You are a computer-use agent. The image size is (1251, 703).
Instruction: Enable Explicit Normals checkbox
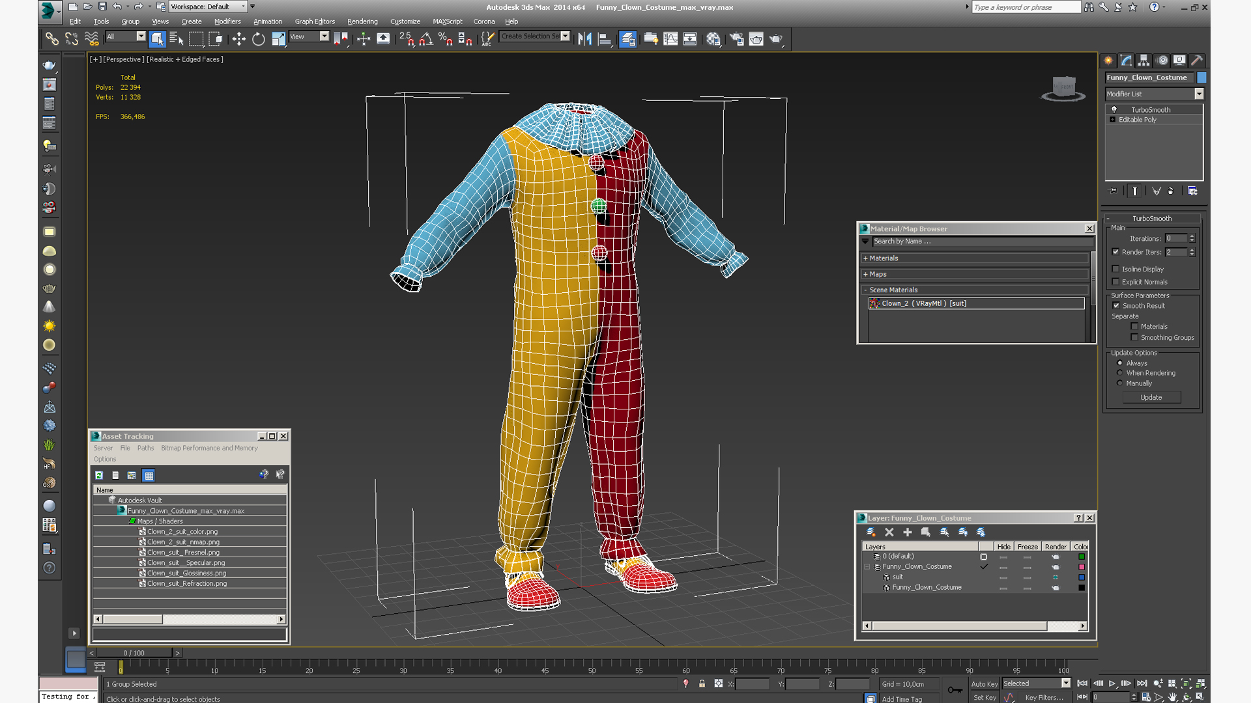(1115, 282)
